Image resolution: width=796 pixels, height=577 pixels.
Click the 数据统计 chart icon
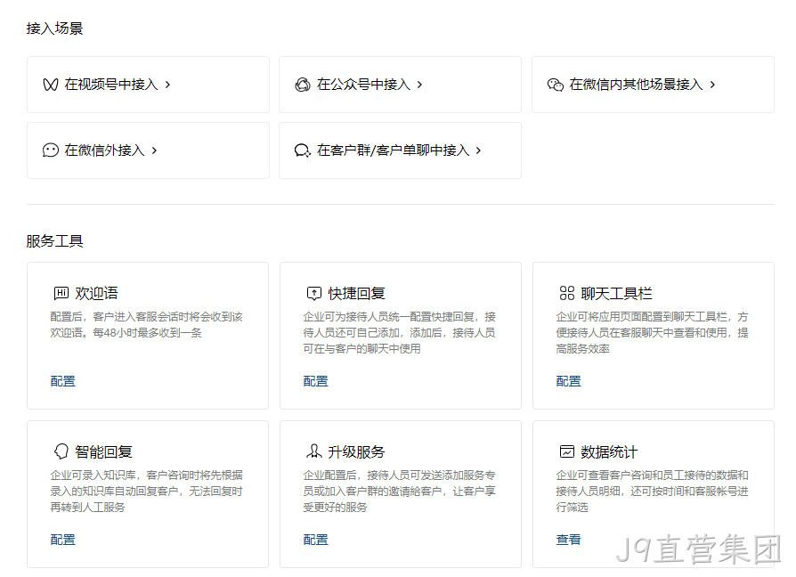[566, 451]
